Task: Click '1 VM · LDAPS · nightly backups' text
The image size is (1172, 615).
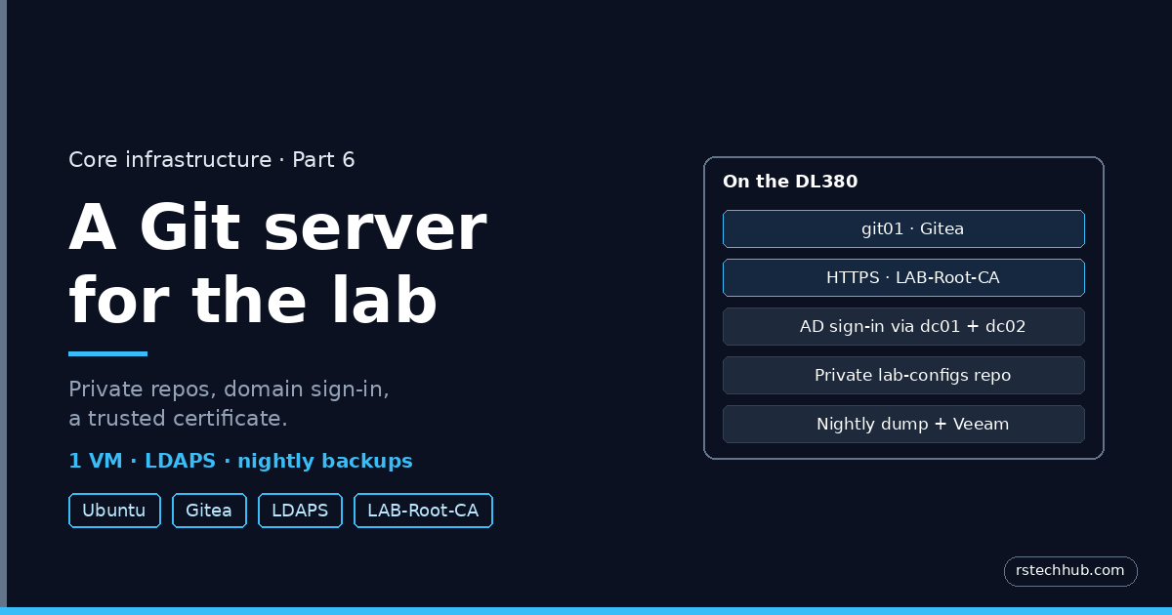Action: (240, 462)
